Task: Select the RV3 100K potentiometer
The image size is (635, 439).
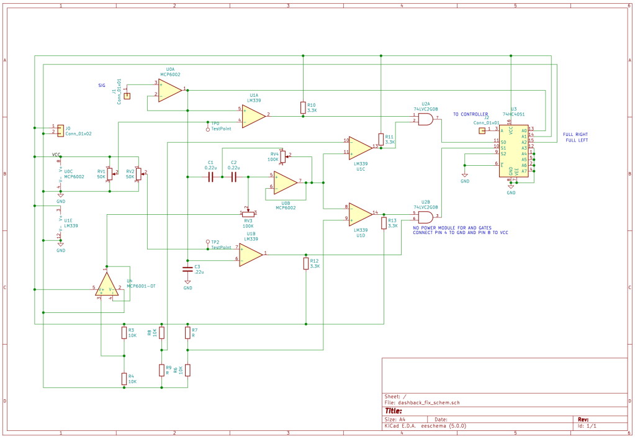Action: (x=248, y=213)
